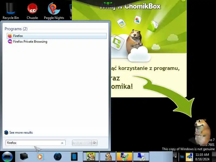
Task: Open the clock showing 11:10 AM
Action: [202, 157]
